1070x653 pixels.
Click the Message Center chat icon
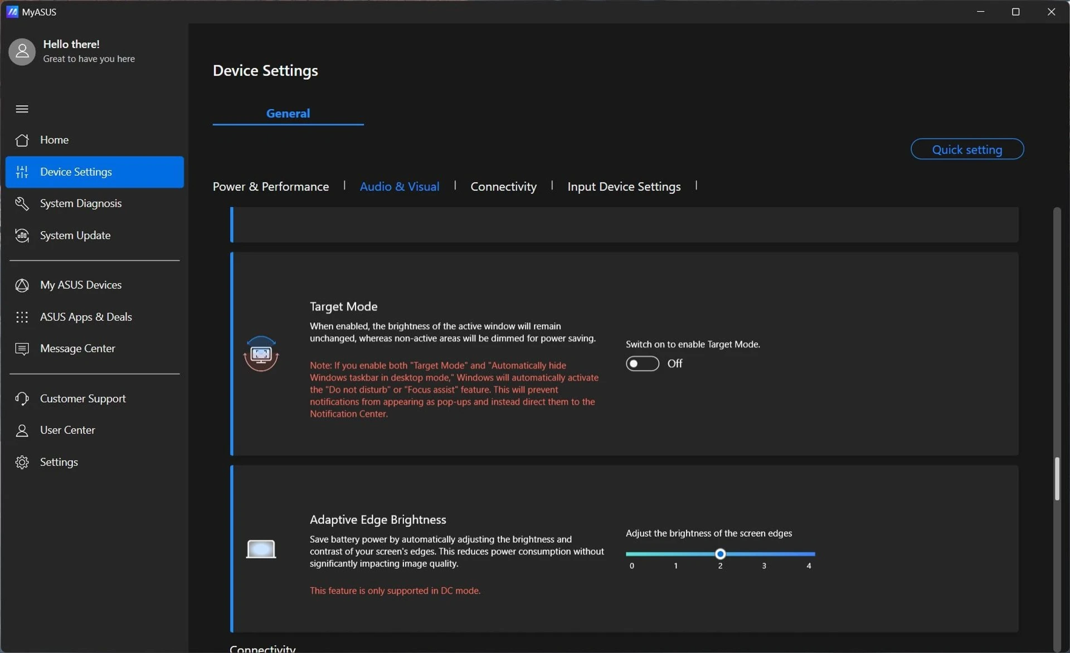22,349
